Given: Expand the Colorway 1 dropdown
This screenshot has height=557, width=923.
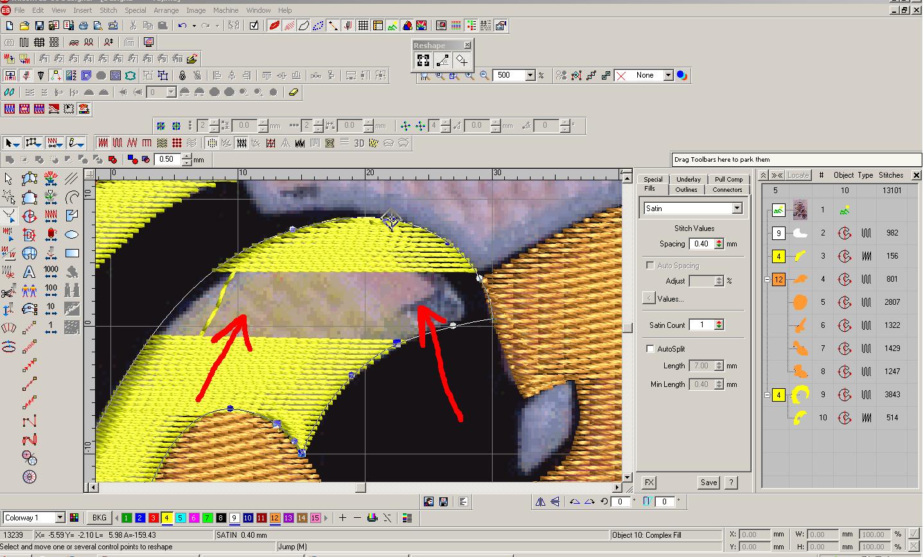Looking at the screenshot, I should click(x=60, y=518).
